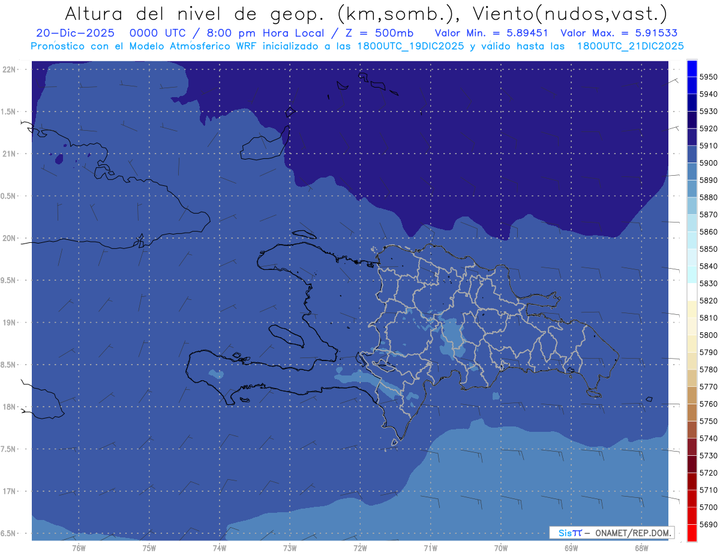Click the '5730' color scale value
720x556 pixels.
(x=709, y=455)
